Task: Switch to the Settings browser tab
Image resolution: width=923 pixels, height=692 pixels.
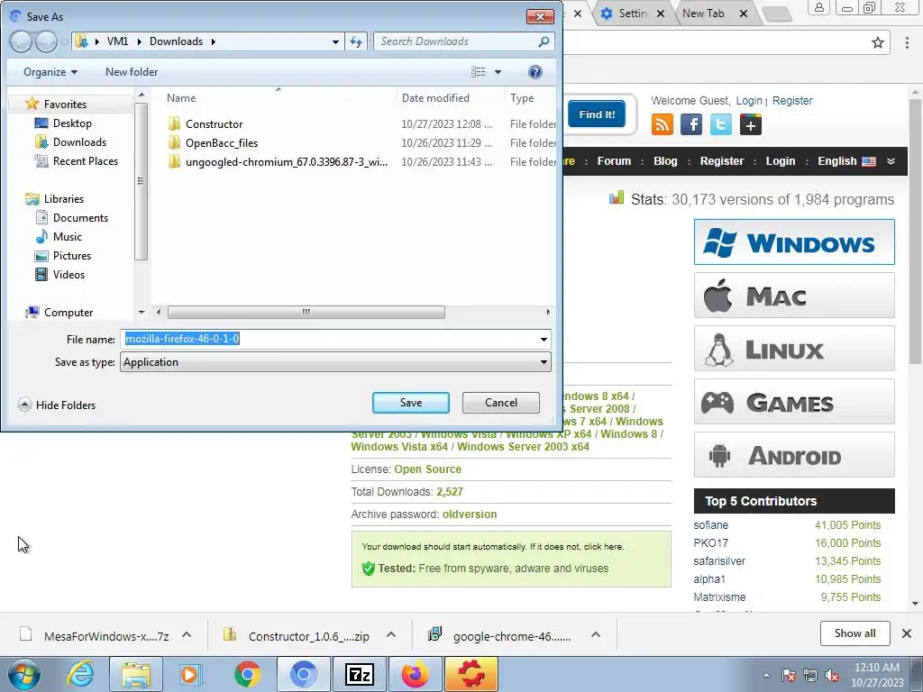Action: tap(633, 13)
